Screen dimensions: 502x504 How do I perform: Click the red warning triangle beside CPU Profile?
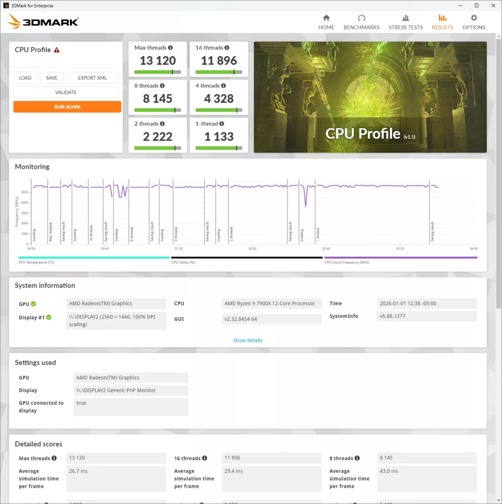tap(57, 50)
